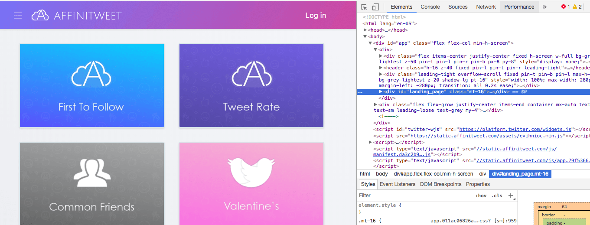Select the div#landing_page.mt-16 breadcrumb
The width and height of the screenshot is (590, 225).
[x=521, y=173]
